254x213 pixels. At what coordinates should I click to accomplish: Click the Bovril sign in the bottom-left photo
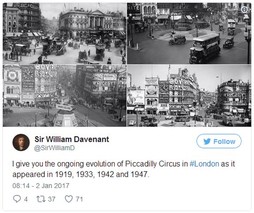tap(46, 67)
